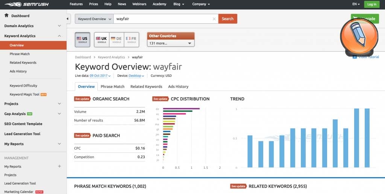The width and height of the screenshot is (385, 194).
Task: Open the Dashboard home icon
Action: coord(7,15)
